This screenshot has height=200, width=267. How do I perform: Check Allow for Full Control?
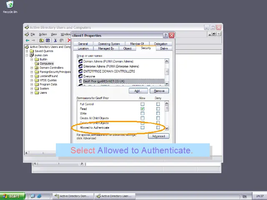point(143,104)
